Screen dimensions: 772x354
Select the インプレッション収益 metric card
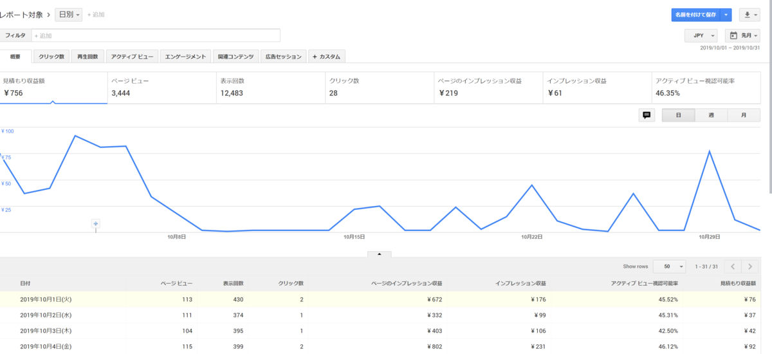[x=597, y=87]
